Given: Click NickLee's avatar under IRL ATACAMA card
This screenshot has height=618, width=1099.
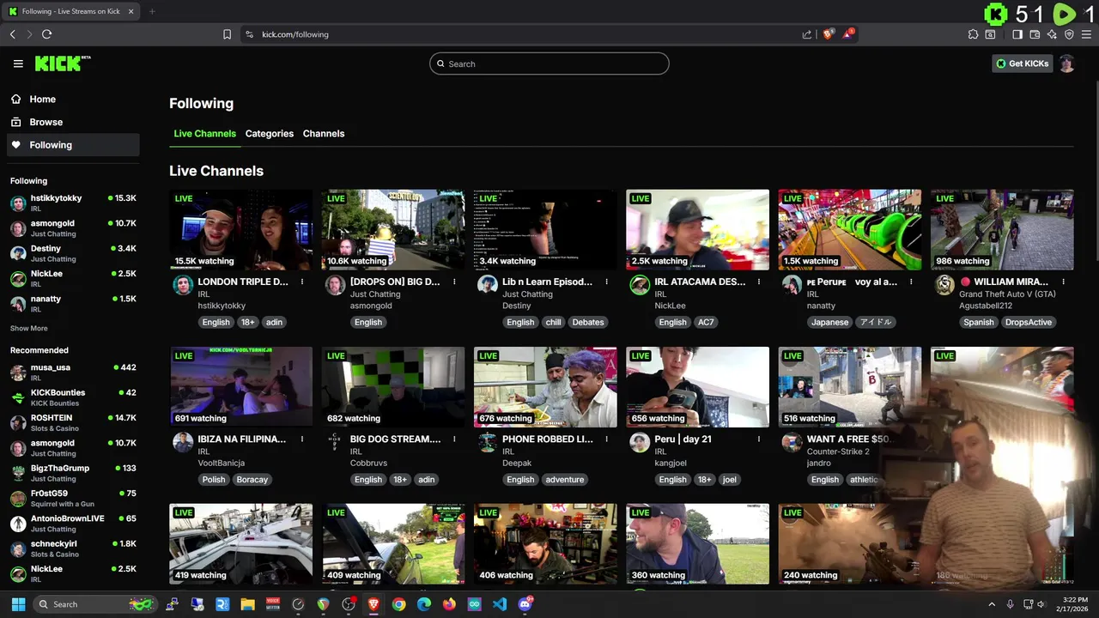Looking at the screenshot, I should coord(640,285).
